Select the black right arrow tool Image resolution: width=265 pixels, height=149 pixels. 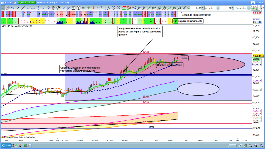point(84,8)
